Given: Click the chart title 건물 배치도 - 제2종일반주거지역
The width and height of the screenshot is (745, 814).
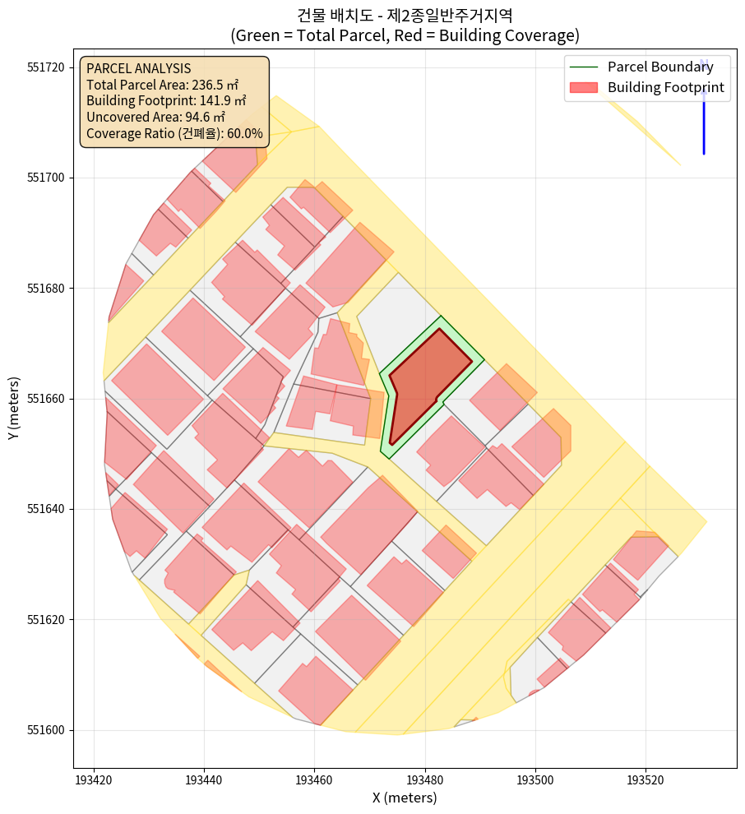Looking at the screenshot, I should click(405, 15).
